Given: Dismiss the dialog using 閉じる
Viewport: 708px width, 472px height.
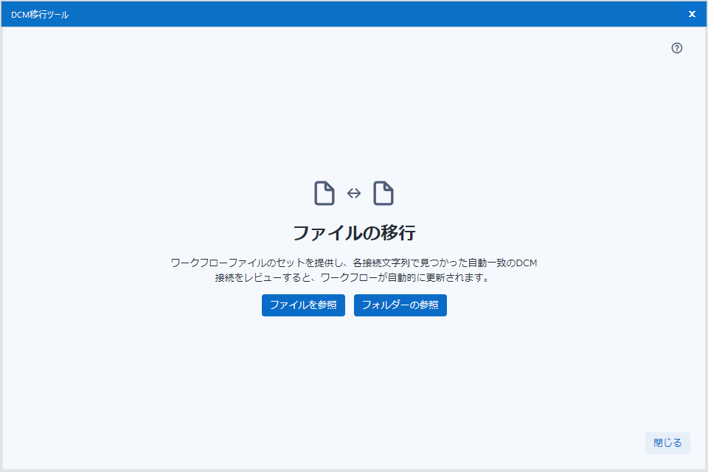Looking at the screenshot, I should (x=667, y=443).
